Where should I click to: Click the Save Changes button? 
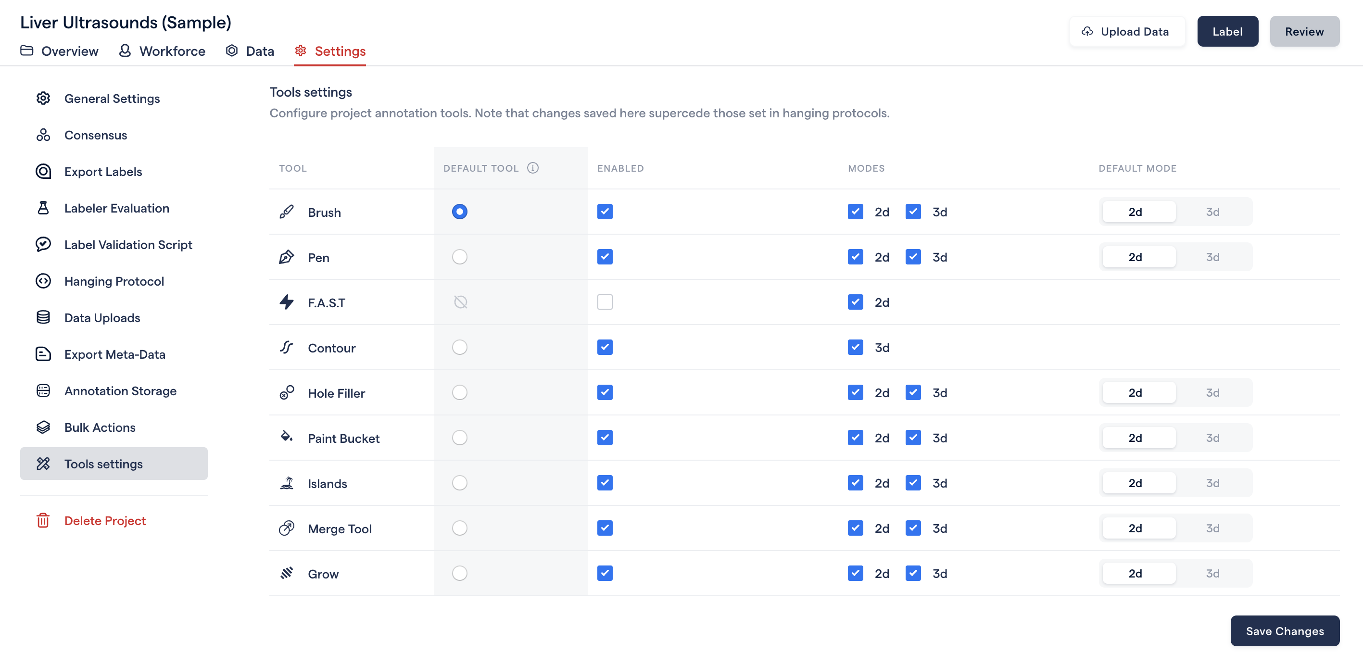tap(1285, 631)
